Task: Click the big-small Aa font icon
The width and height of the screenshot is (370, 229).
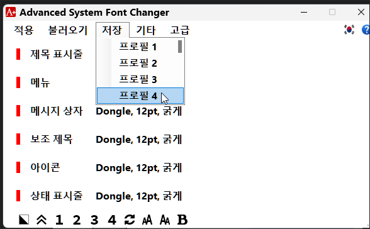Action: pos(165,220)
